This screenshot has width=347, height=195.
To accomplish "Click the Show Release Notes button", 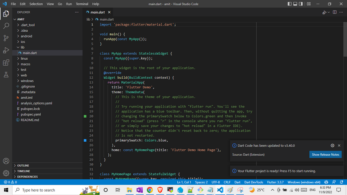I will click(325, 154).
